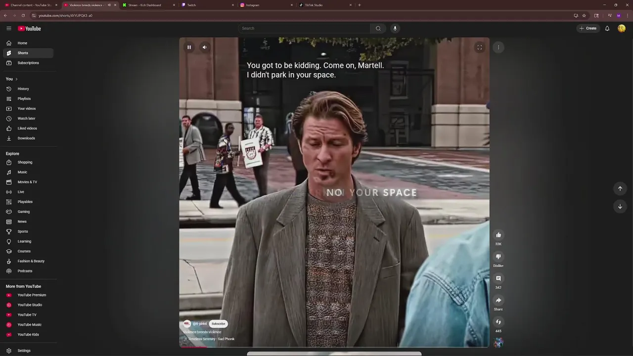The height and width of the screenshot is (356, 633).
Task: Open the comments (342)
Action: click(498, 278)
